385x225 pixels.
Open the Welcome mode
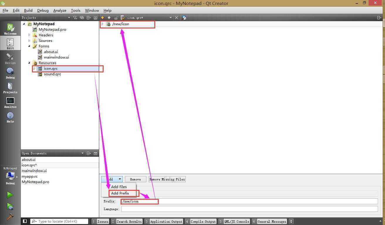pyautogui.click(x=10, y=29)
